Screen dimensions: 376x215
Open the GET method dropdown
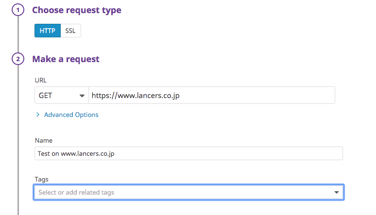pos(61,96)
